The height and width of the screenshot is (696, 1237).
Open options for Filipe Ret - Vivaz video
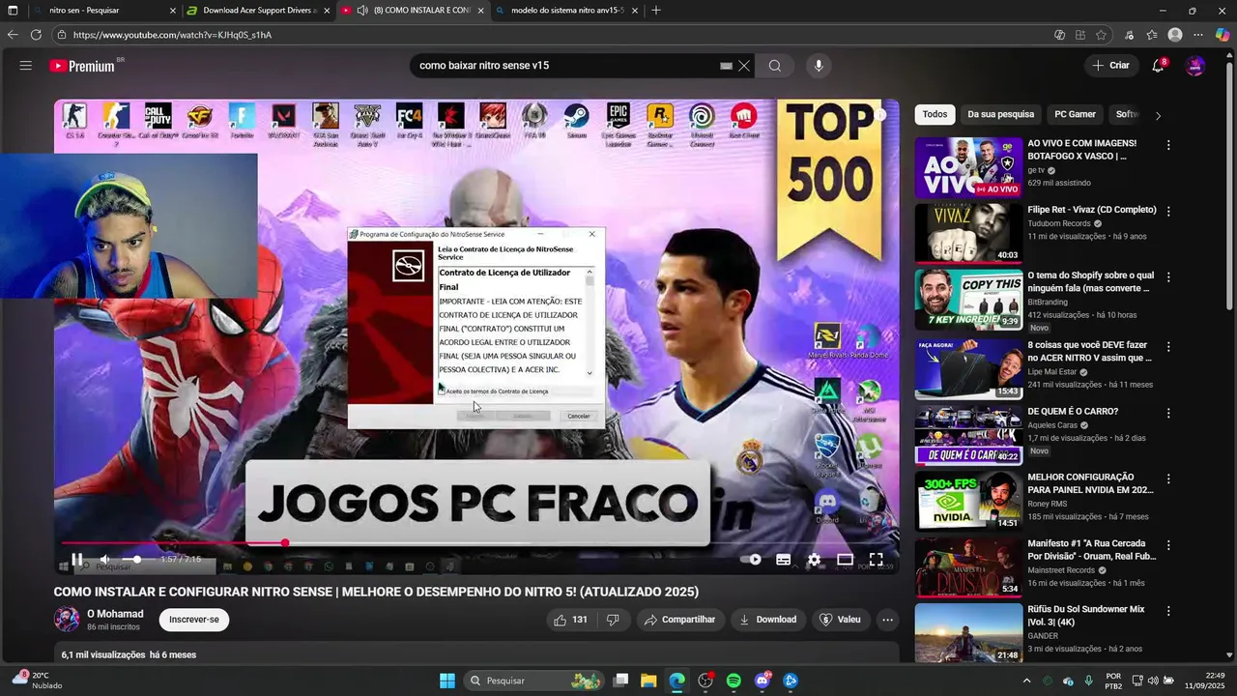click(x=1168, y=211)
